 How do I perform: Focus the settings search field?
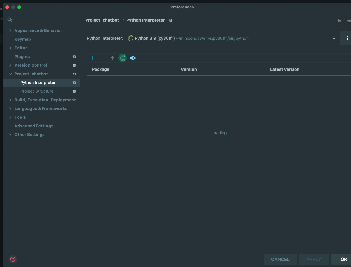pyautogui.click(x=41, y=19)
